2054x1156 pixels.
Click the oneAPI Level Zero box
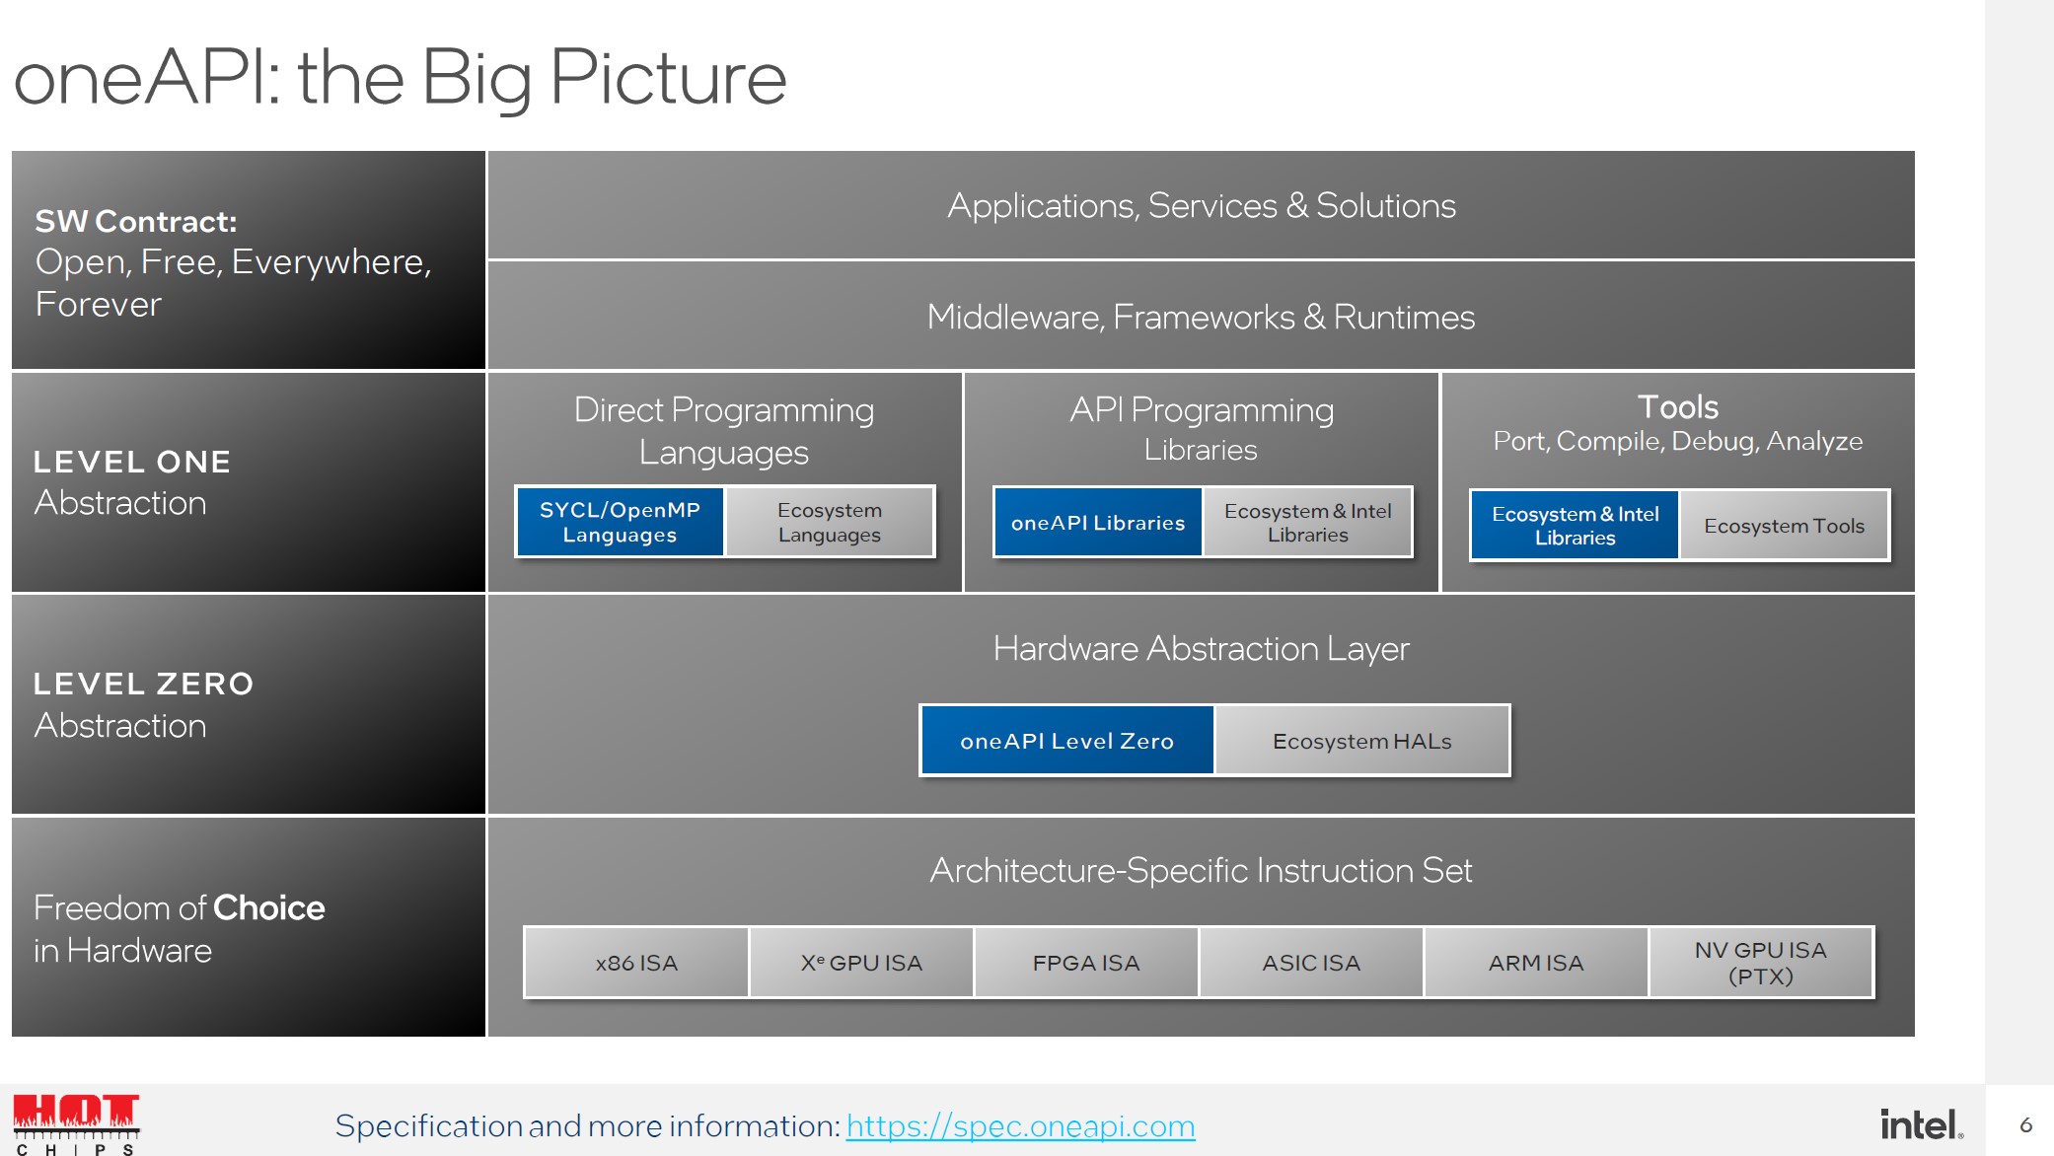[x=1066, y=741]
